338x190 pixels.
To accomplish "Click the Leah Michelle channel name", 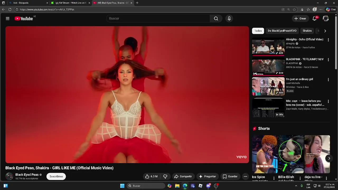I will click(293, 83).
